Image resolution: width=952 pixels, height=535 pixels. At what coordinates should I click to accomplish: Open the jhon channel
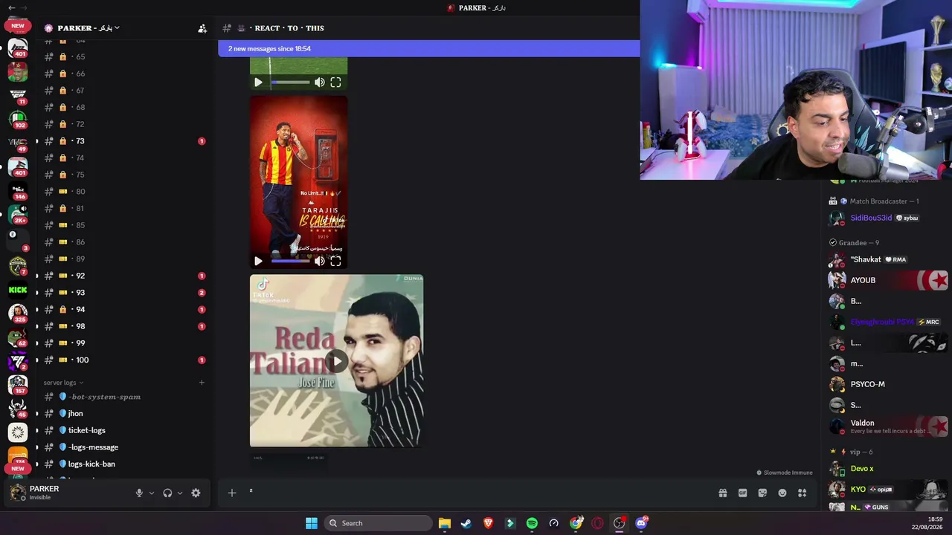[124, 413]
